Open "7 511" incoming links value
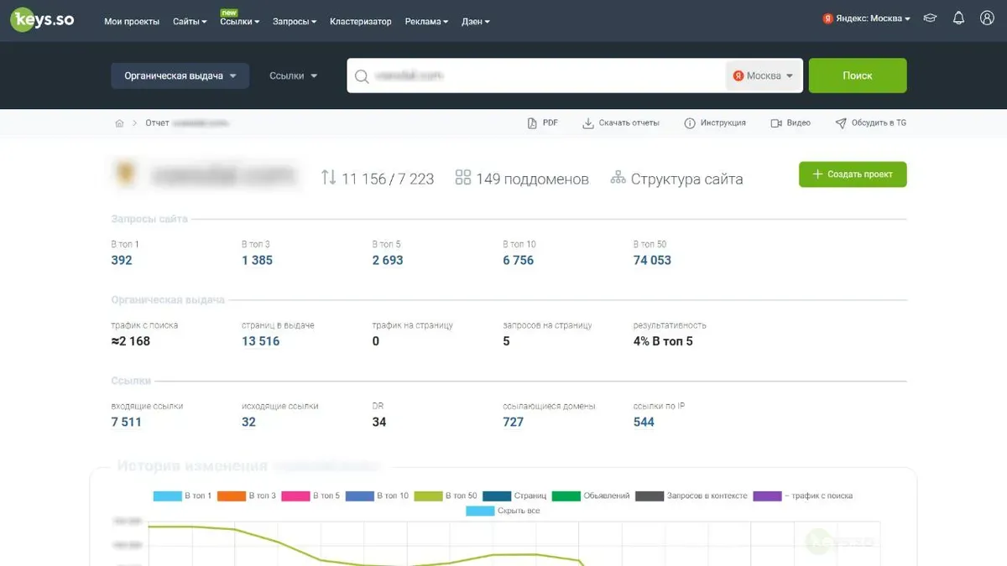This screenshot has height=566, width=1007. tap(127, 422)
